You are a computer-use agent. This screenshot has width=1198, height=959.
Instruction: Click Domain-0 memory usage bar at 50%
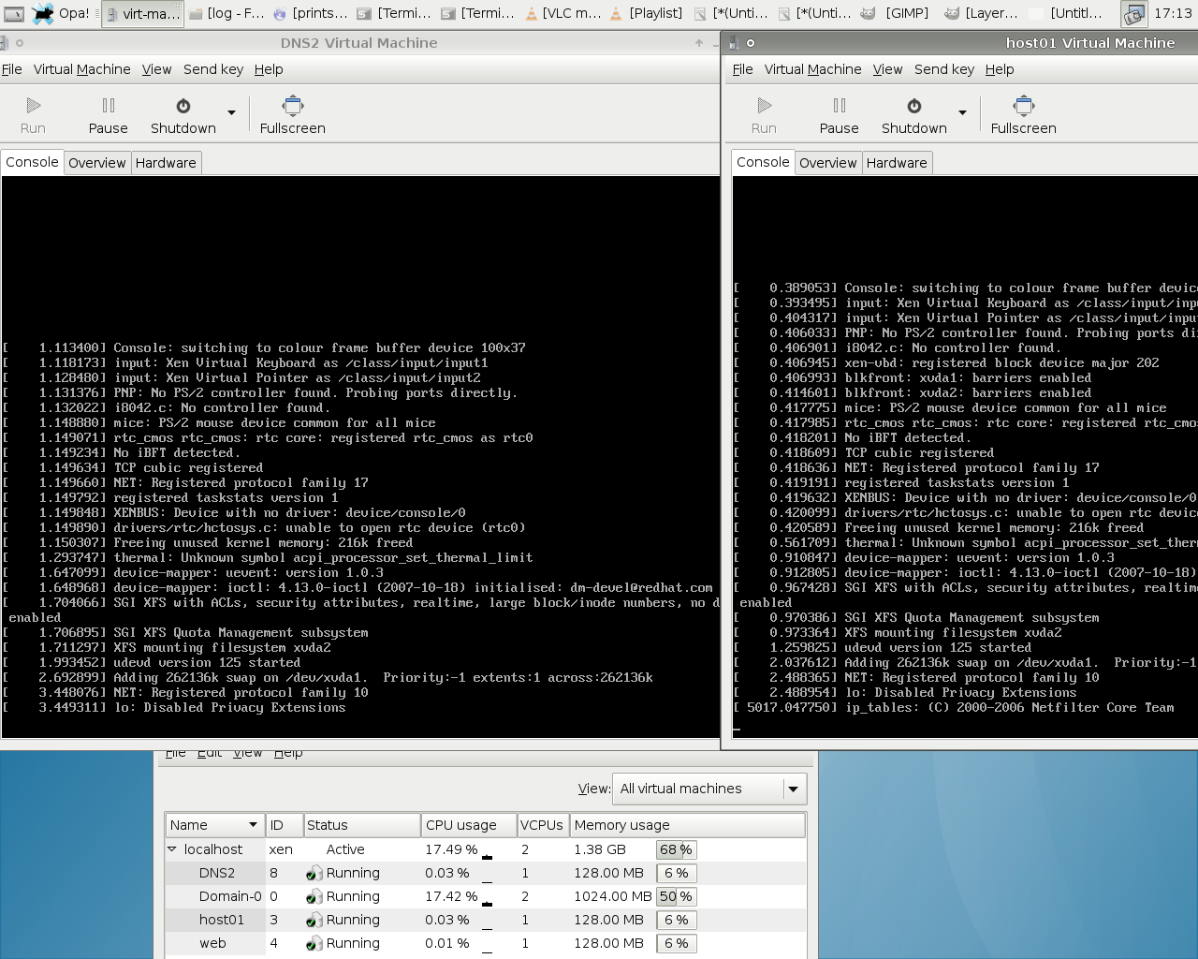676,896
